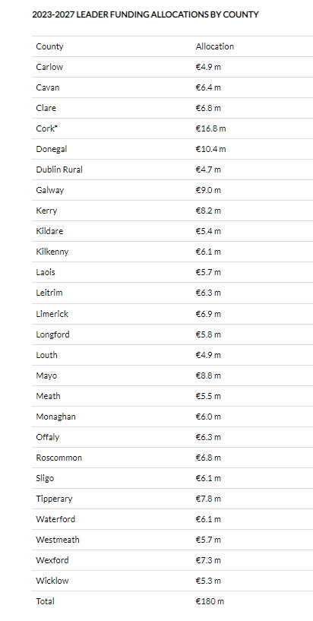Click the Wicklow county cell
The width and height of the screenshot is (313, 621).
point(52,581)
